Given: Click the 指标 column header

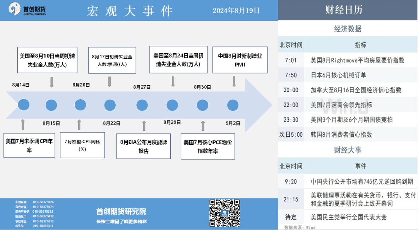Looking at the screenshot, I should pyautogui.click(x=361, y=45).
